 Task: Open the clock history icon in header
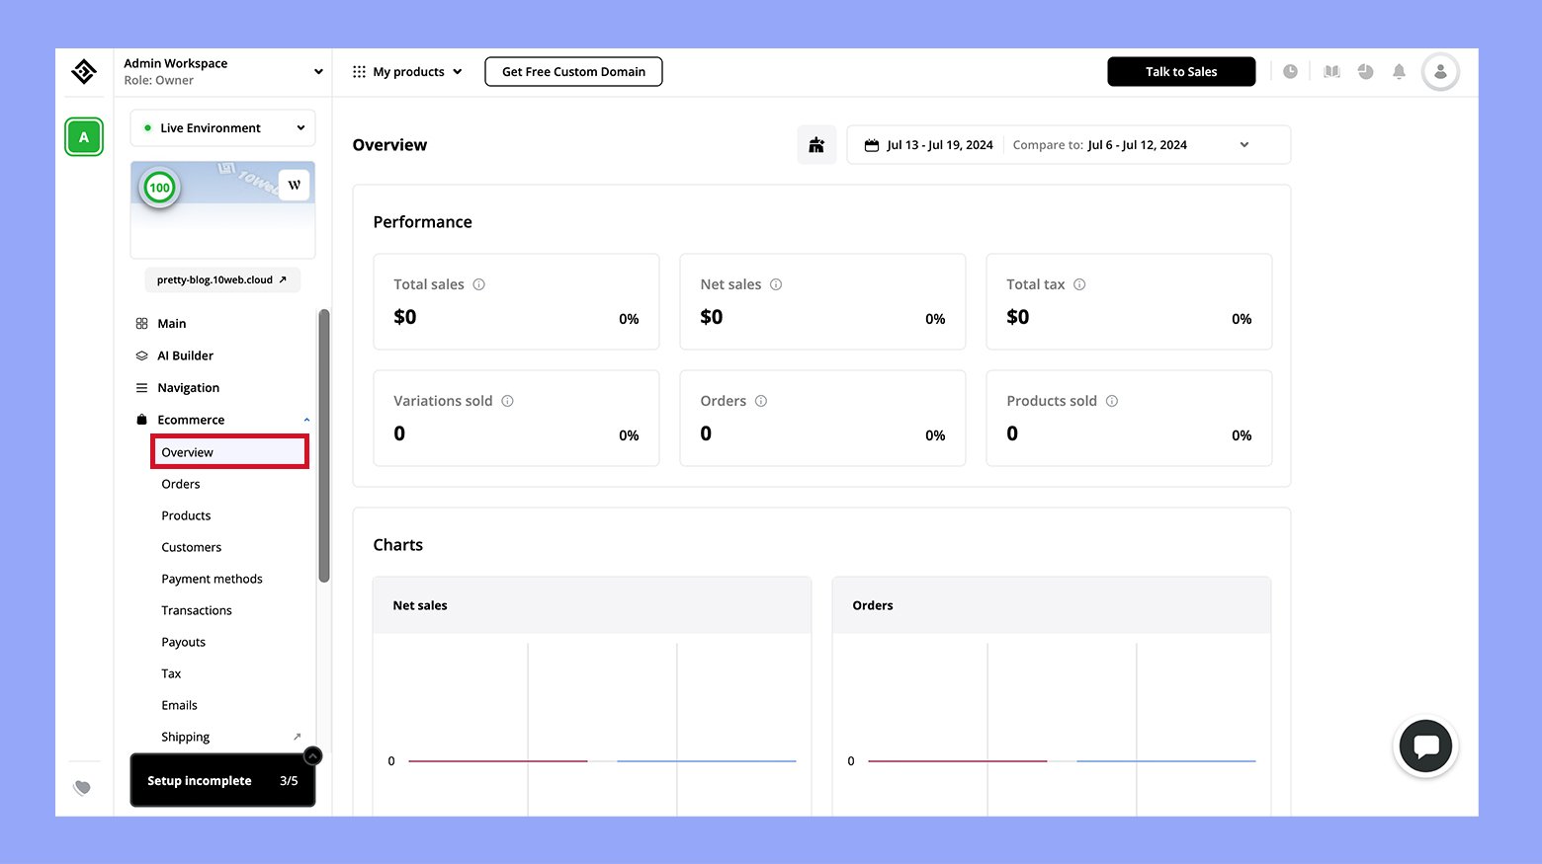click(1290, 72)
